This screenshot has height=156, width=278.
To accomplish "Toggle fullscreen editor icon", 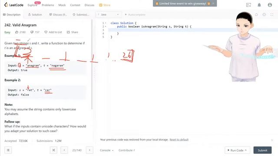I will coord(272,14).
